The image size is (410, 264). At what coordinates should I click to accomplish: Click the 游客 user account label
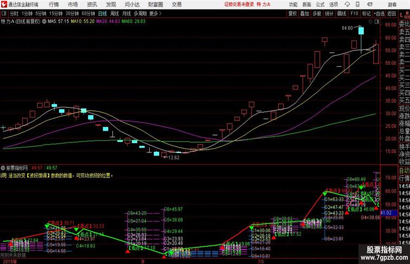[x=392, y=4]
